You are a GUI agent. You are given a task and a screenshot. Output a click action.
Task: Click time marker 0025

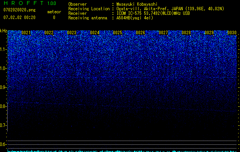[118, 33]
